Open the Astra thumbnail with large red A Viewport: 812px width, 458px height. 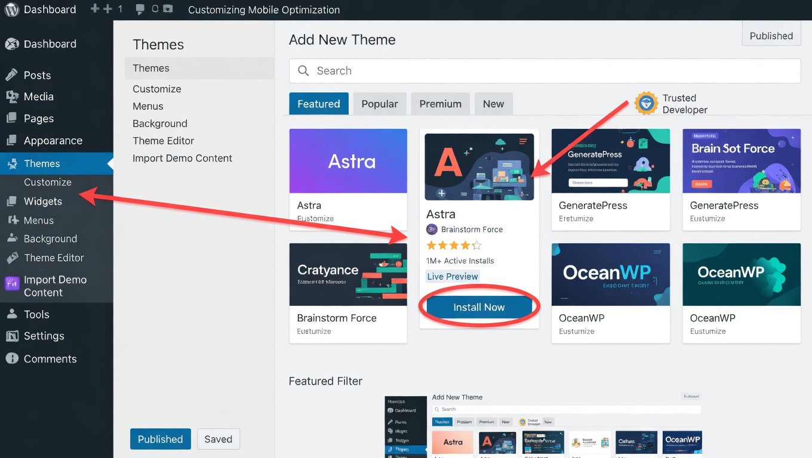[x=479, y=167]
